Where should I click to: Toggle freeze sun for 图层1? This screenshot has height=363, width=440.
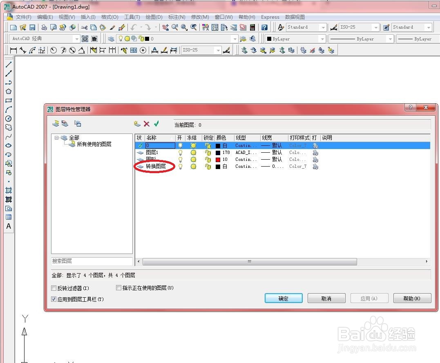[x=193, y=153]
